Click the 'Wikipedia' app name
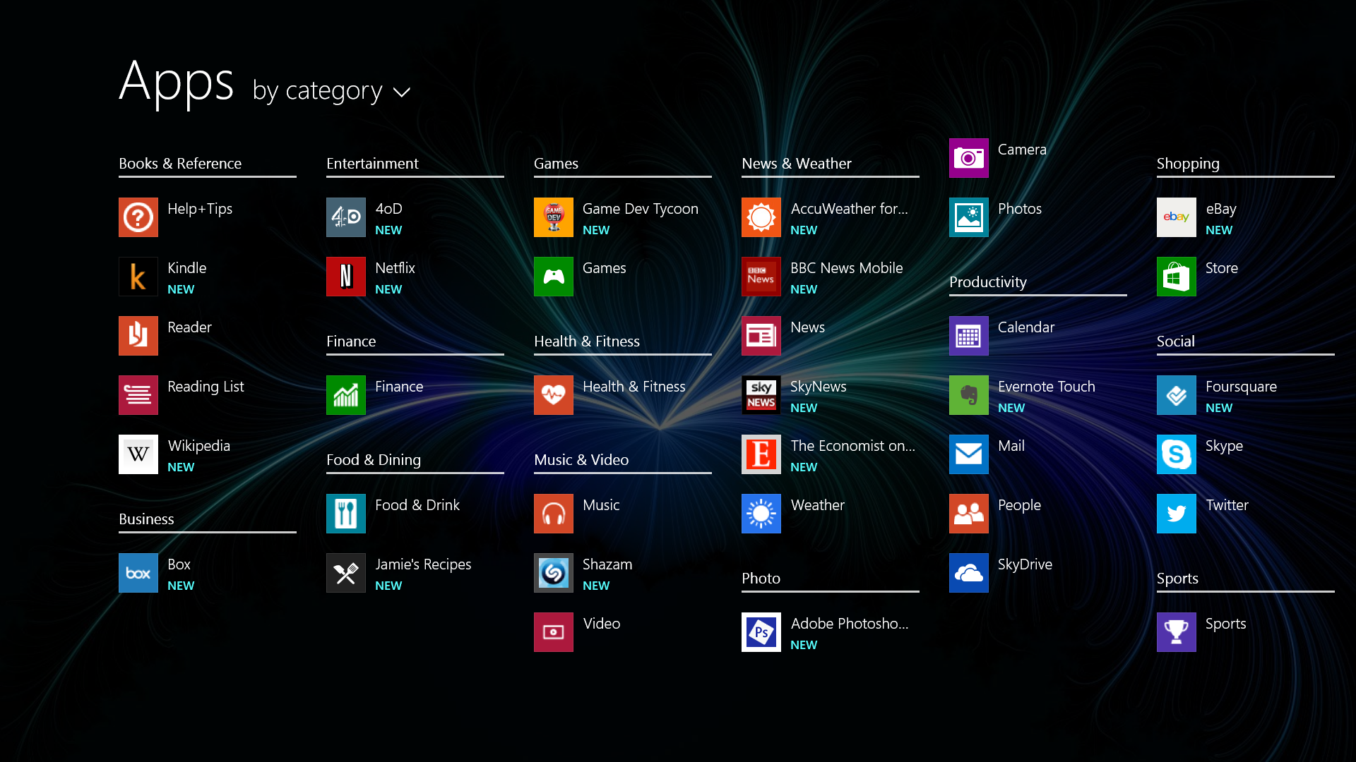Image resolution: width=1356 pixels, height=762 pixels. [198, 446]
